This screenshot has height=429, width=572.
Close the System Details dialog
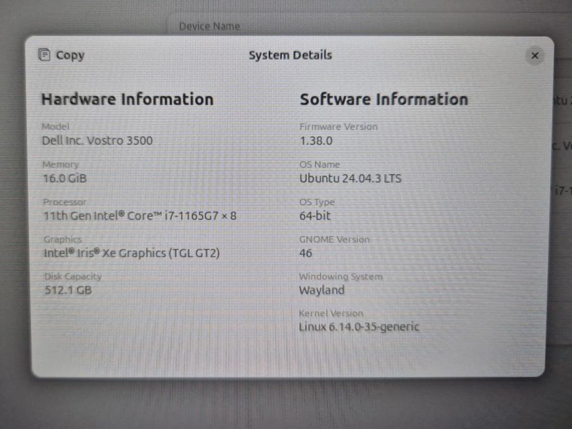[x=535, y=55]
